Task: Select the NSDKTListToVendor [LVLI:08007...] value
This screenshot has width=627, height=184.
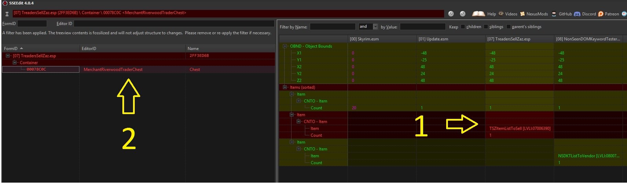Action: point(588,156)
